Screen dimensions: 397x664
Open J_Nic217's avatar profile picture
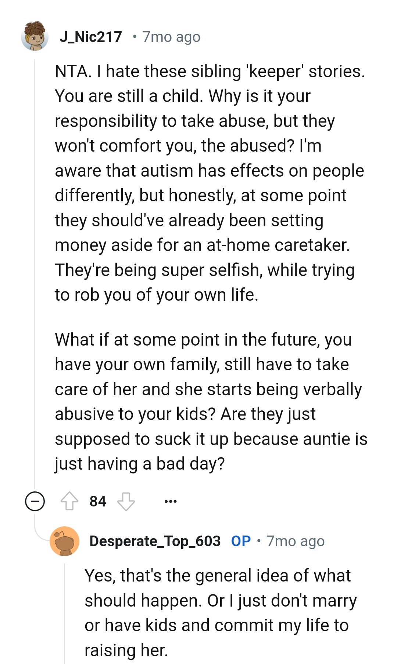pos(35,36)
